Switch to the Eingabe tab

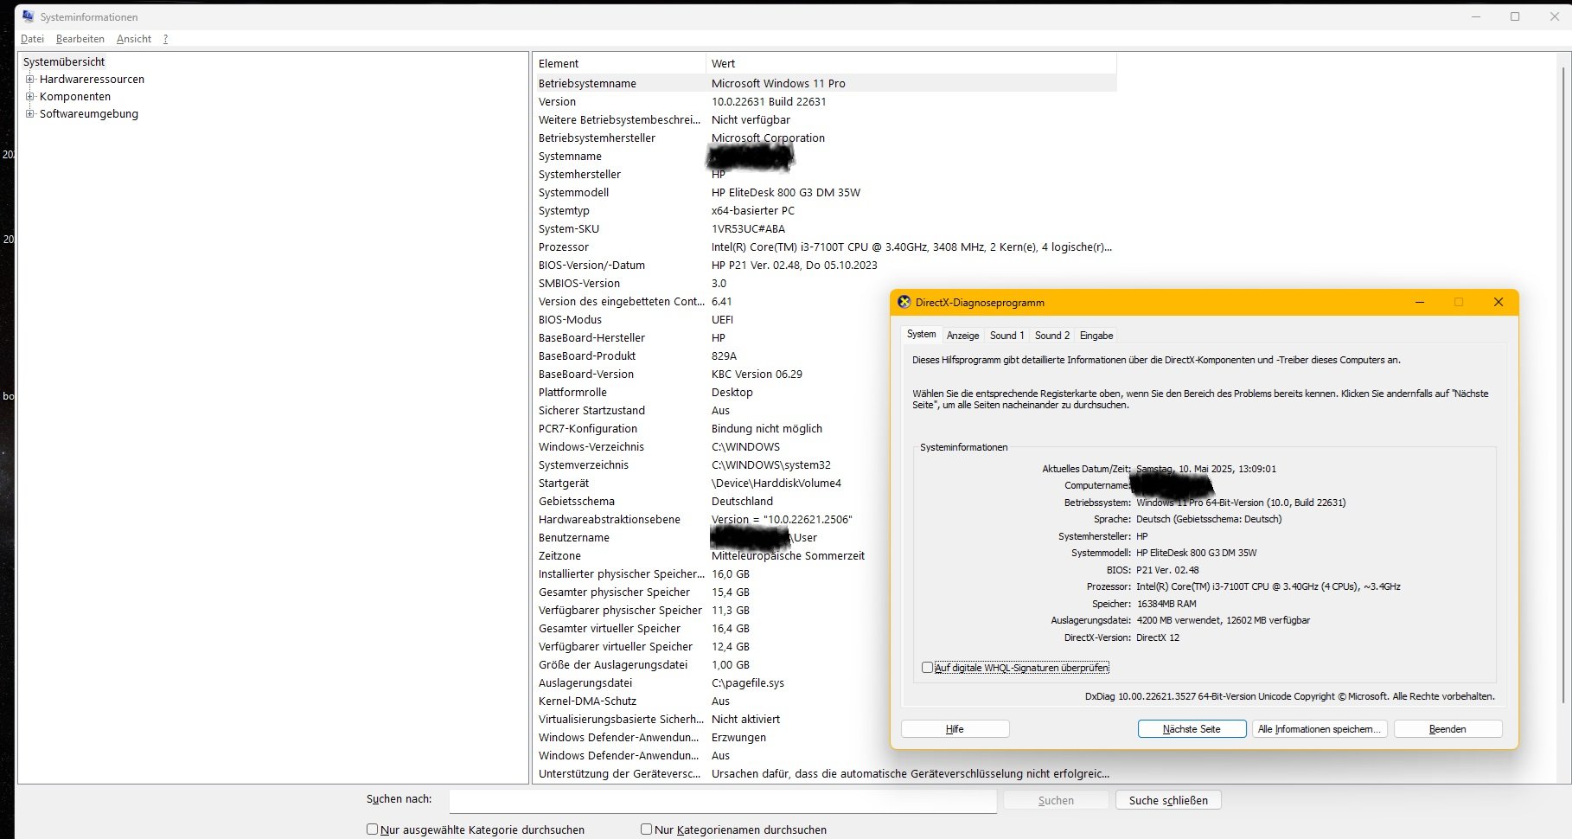tap(1096, 336)
